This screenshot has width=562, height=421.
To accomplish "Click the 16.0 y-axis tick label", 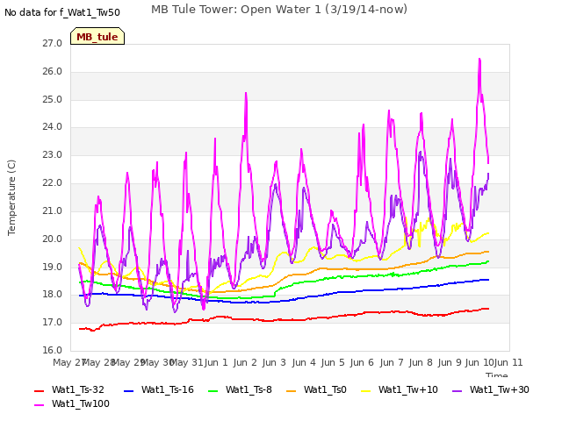I will tap(53, 350).
